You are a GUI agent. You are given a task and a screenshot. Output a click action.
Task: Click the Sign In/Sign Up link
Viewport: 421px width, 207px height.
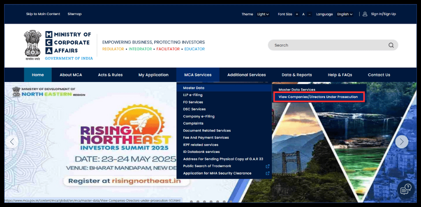point(383,14)
